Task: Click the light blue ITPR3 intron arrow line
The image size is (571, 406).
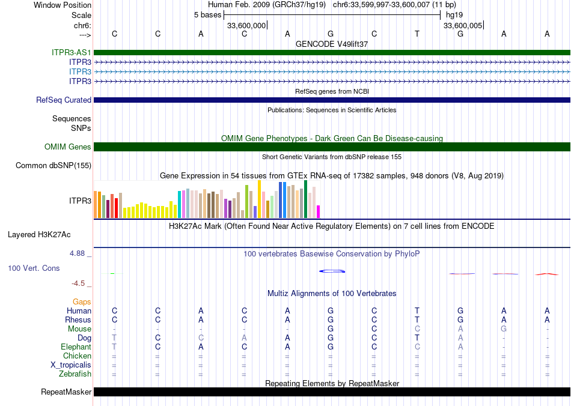Action: [332, 71]
